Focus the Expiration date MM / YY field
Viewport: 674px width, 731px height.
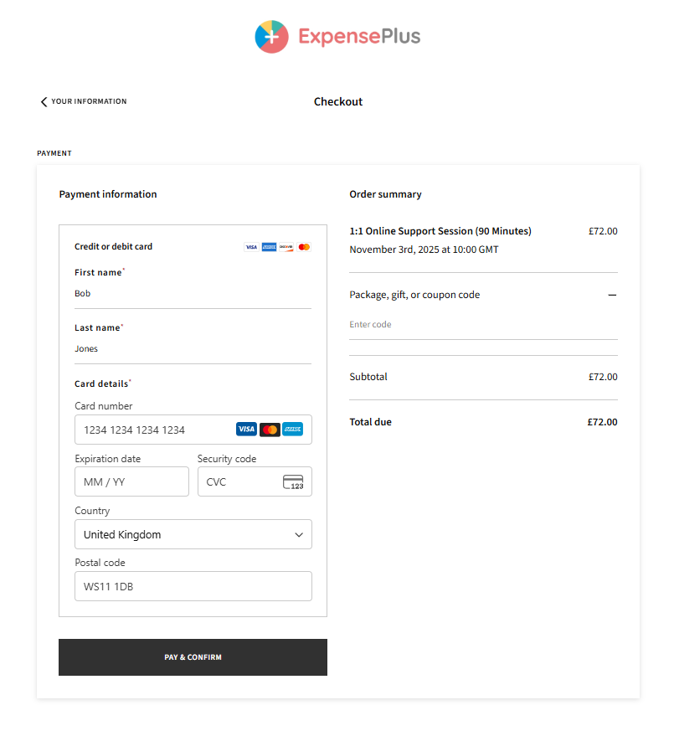point(131,481)
